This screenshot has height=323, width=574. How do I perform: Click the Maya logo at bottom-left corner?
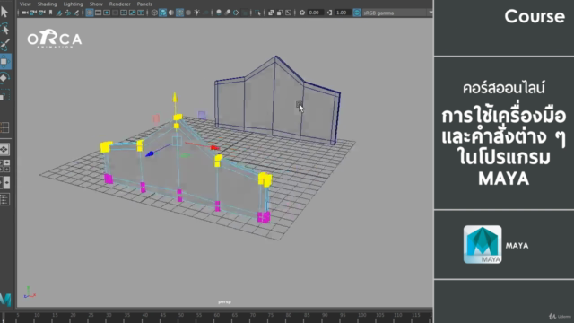(x=5, y=300)
